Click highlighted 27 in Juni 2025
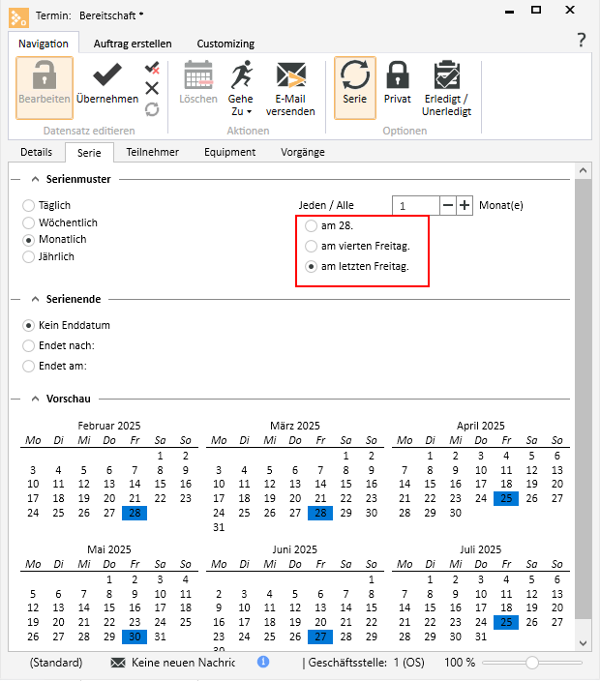The width and height of the screenshot is (600, 681). (320, 637)
